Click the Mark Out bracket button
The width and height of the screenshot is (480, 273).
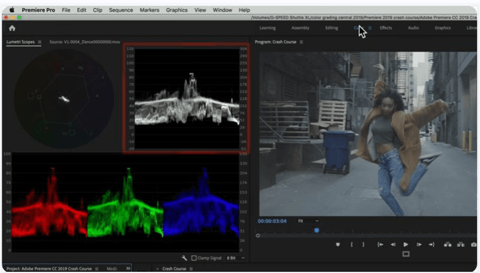363,245
